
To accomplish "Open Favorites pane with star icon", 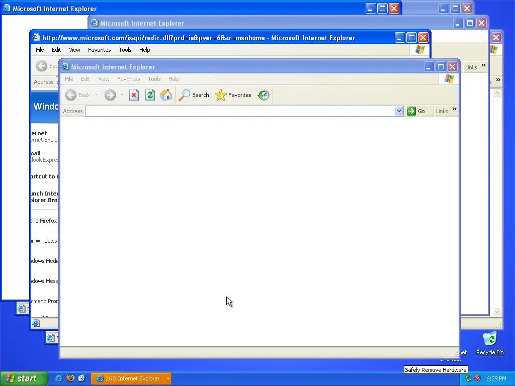I will 233,95.
